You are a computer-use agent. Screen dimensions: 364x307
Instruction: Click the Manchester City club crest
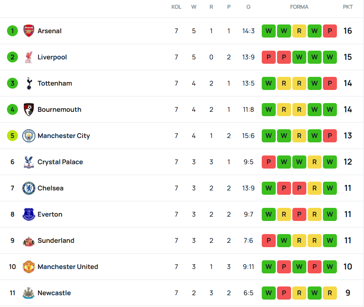click(29, 136)
